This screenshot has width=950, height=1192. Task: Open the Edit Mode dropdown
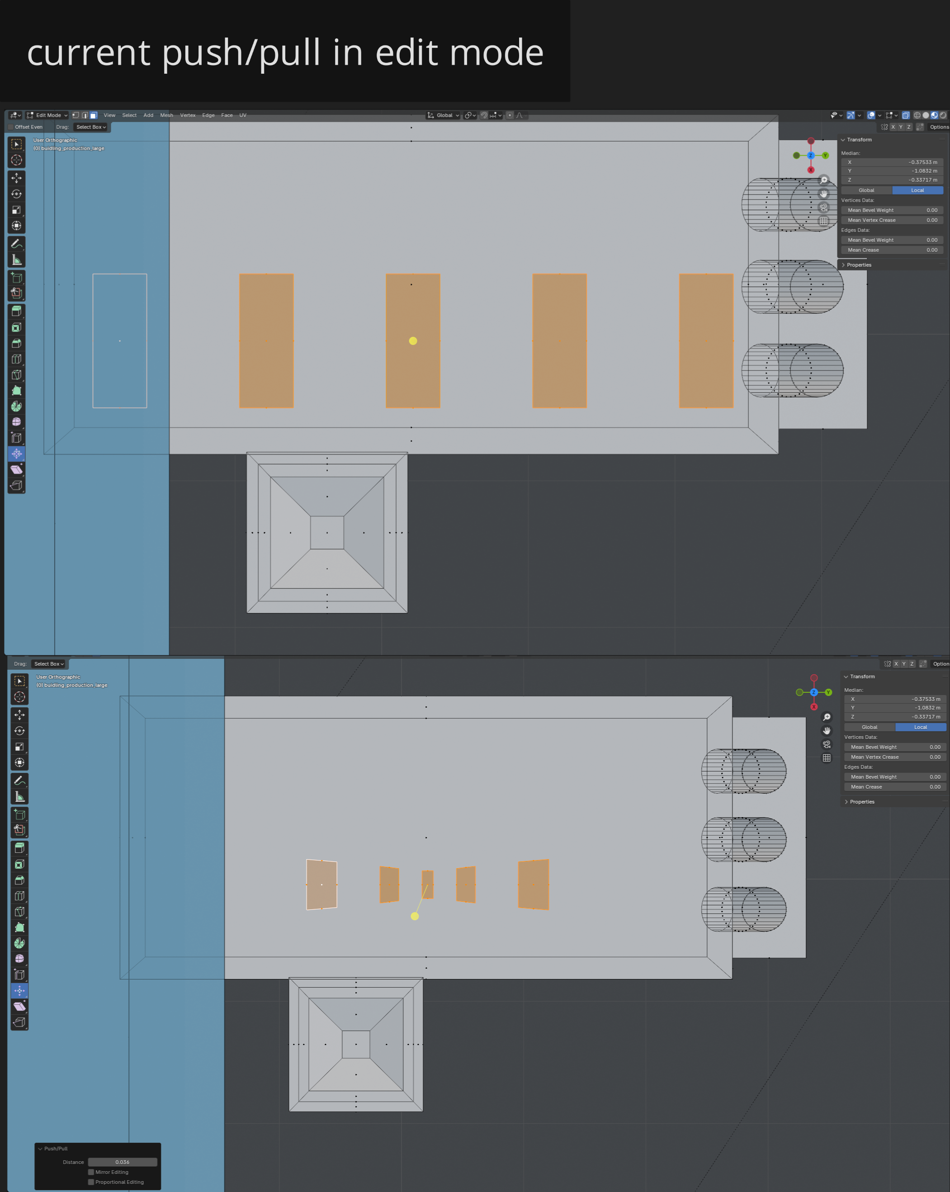[47, 116]
